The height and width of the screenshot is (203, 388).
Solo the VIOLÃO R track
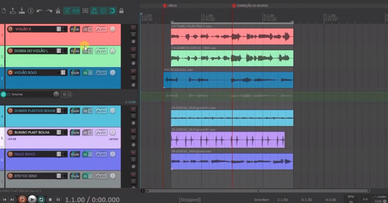coord(133,35)
